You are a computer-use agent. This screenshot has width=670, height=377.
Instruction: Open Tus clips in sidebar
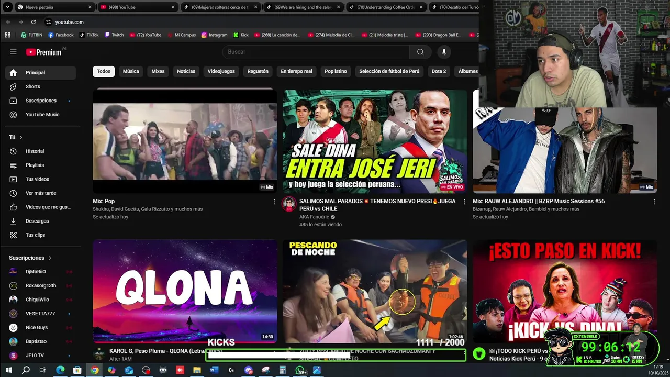pos(40,235)
